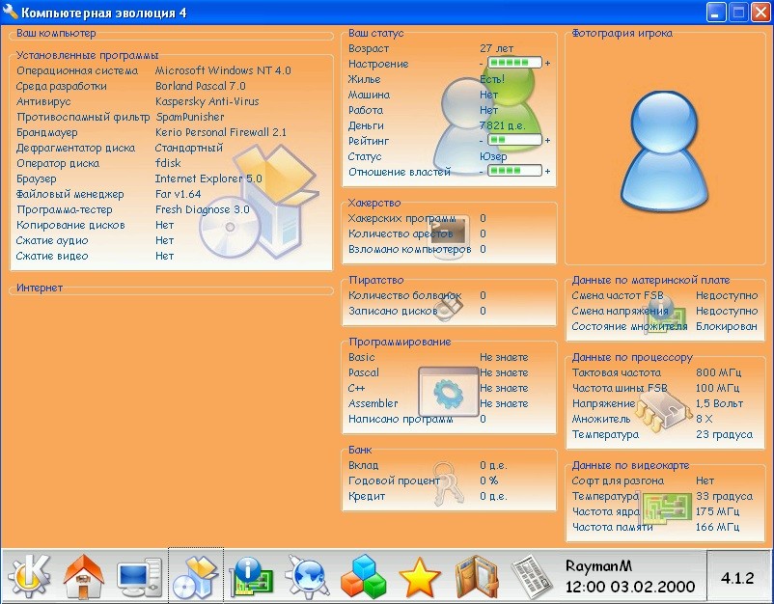774x604 pixels.
Task: Click Internet Explorer 5.0 browser entry
Action: coord(207,178)
